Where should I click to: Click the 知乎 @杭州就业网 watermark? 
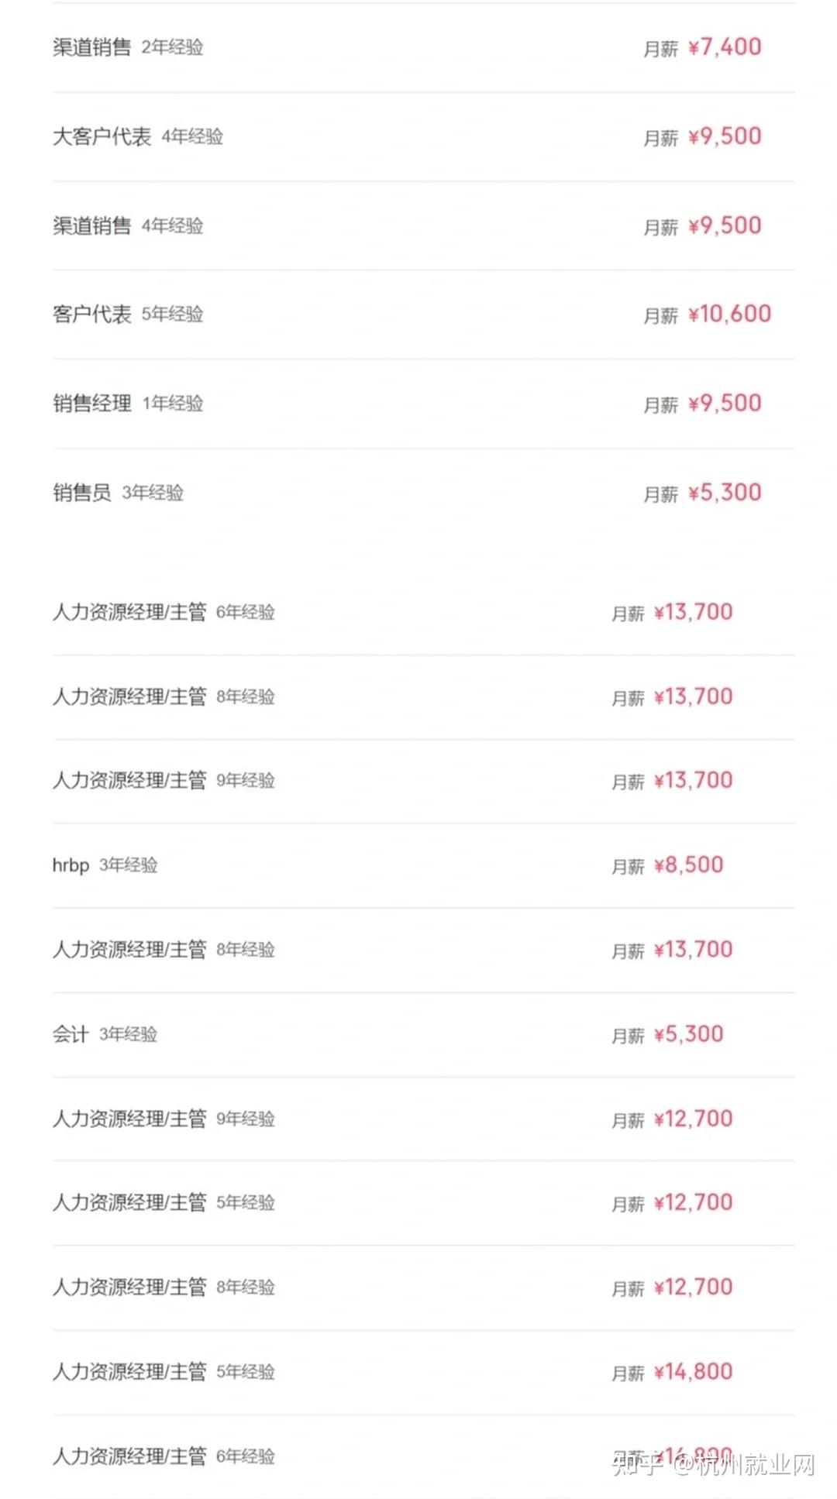[x=713, y=1465]
